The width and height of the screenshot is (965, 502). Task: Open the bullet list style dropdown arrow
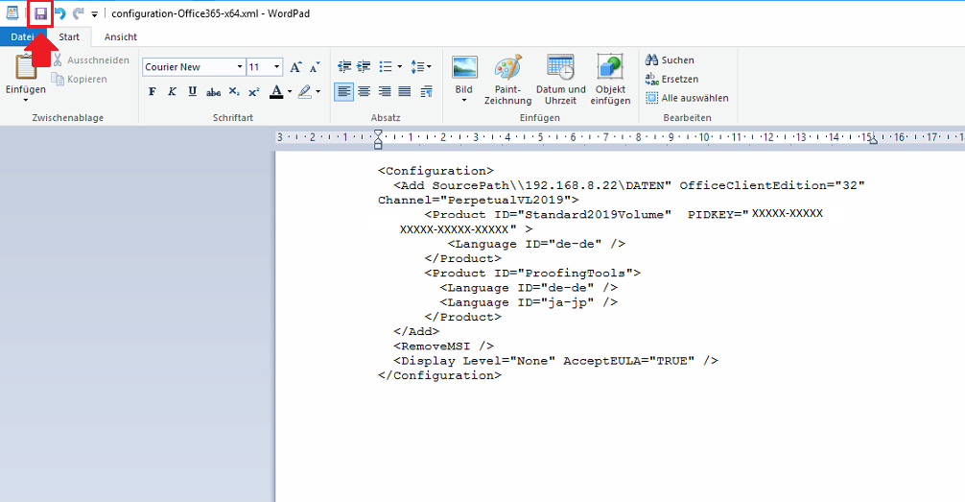pyautogui.click(x=399, y=66)
